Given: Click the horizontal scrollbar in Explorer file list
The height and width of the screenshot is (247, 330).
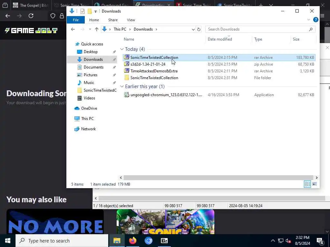Looking at the screenshot, I should pyautogui.click(x=218, y=178).
